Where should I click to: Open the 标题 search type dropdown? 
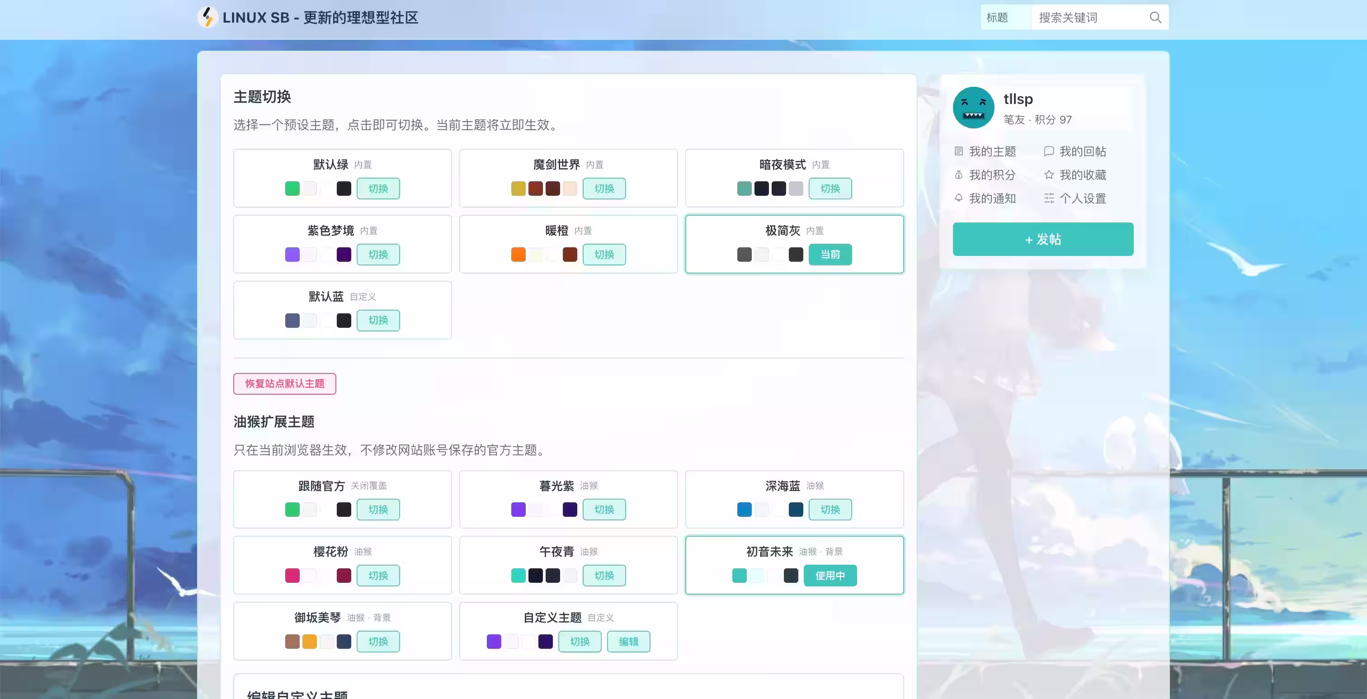(1006, 18)
